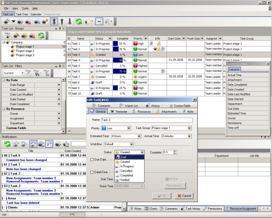Click the edit group pencil icon in Groups toolbar
The width and height of the screenshot is (272, 218).
coord(24,35)
